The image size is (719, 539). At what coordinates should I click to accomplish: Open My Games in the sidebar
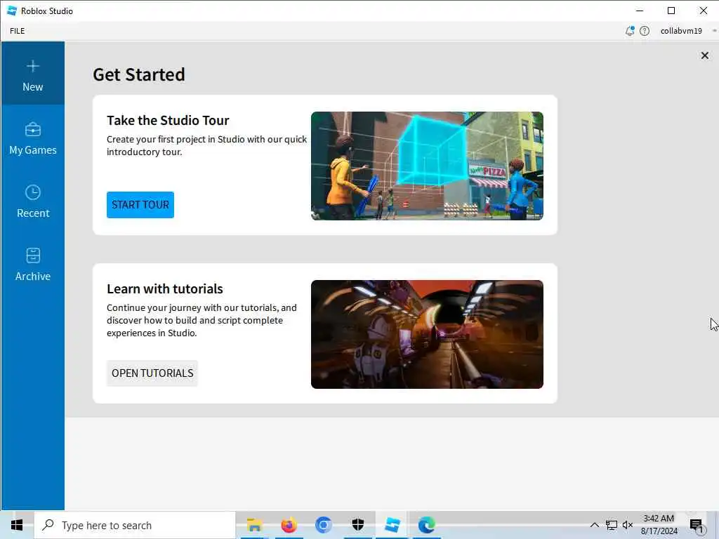(32, 138)
